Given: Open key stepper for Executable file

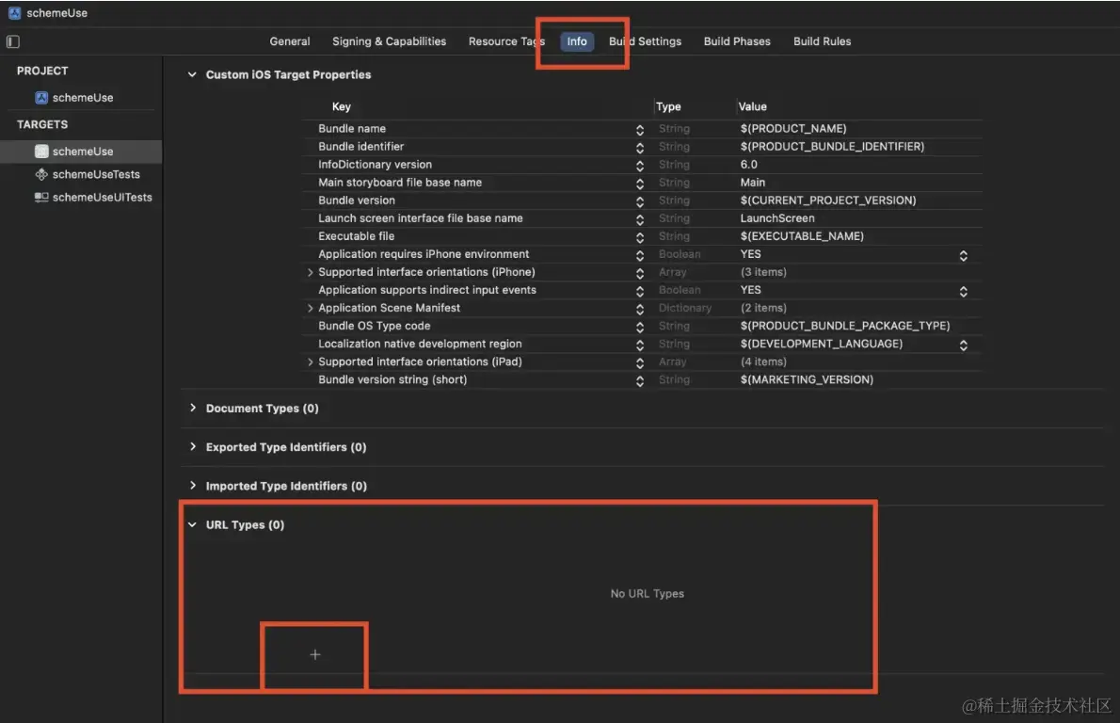Looking at the screenshot, I should [640, 236].
